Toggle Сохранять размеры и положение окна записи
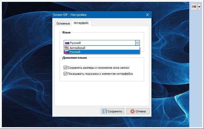 (x=96, y=68)
